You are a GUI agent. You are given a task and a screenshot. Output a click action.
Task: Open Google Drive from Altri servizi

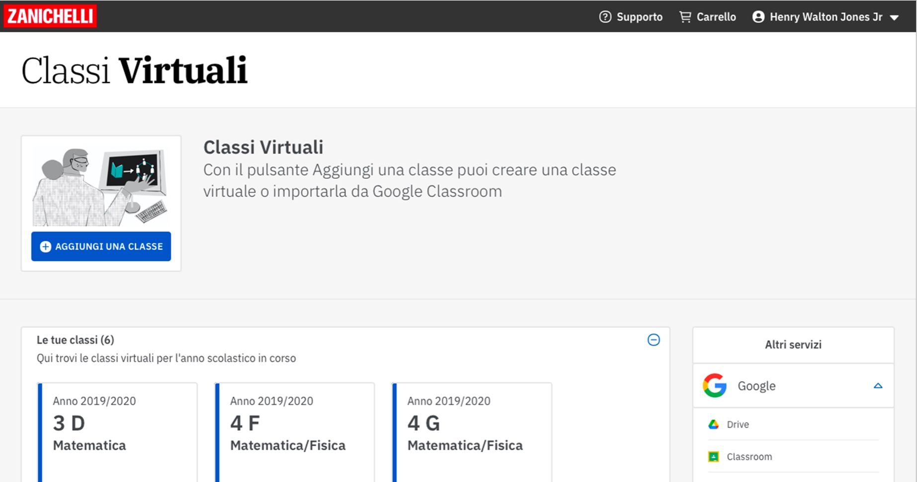coord(738,424)
